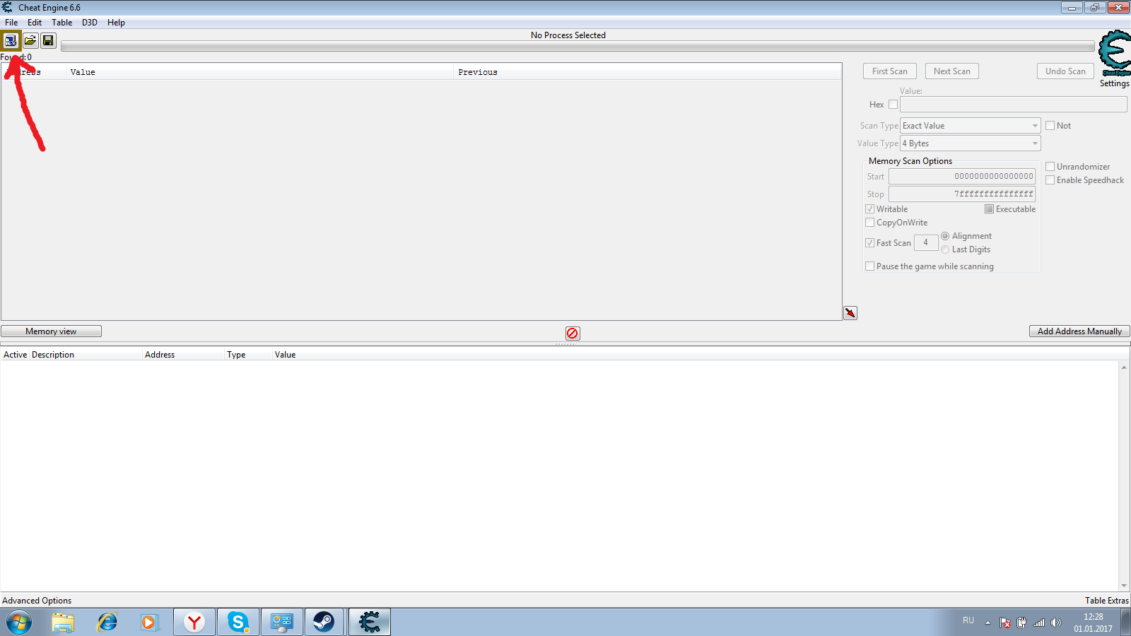The image size is (1131, 636).
Task: Open power status tray icon
Action: [1022, 623]
